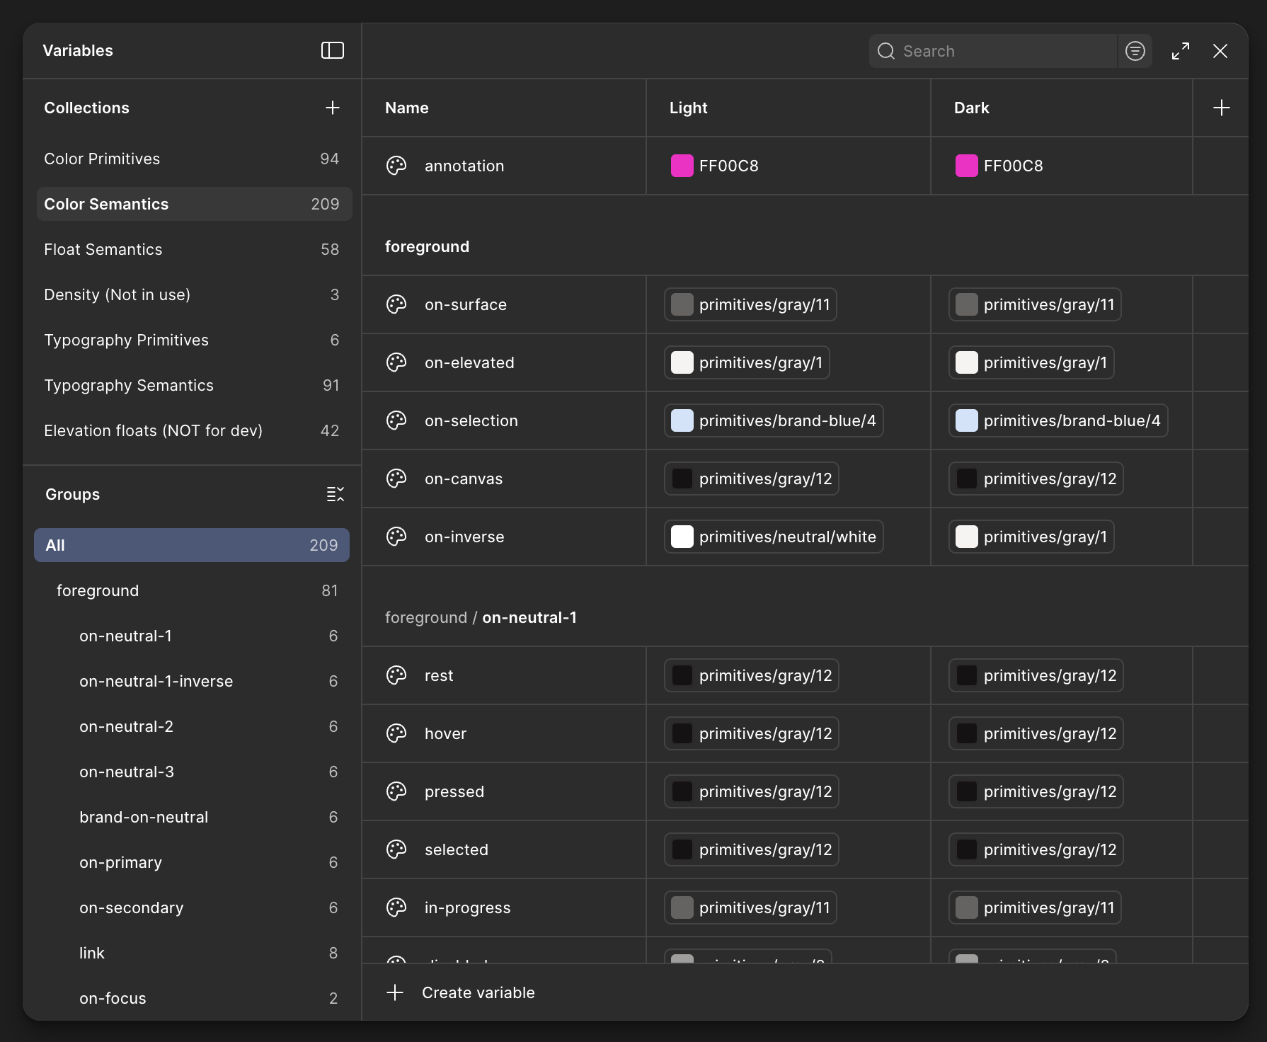The height and width of the screenshot is (1042, 1267).
Task: Select the link group
Action: (x=192, y=953)
